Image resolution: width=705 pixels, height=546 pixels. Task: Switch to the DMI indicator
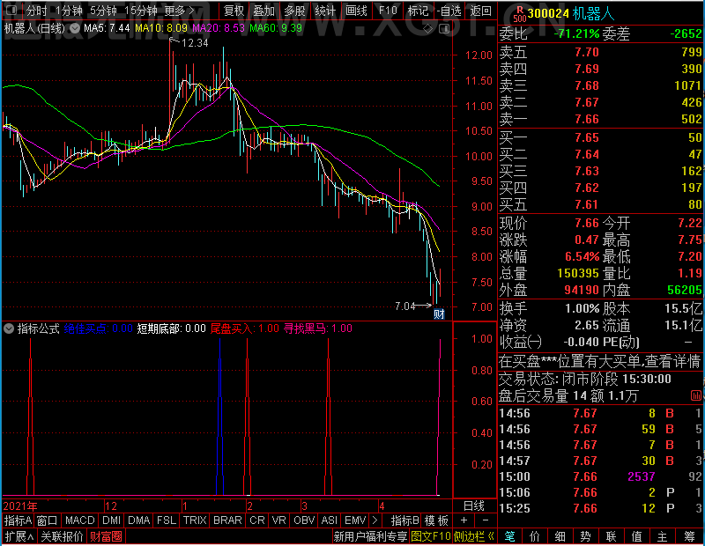112,520
